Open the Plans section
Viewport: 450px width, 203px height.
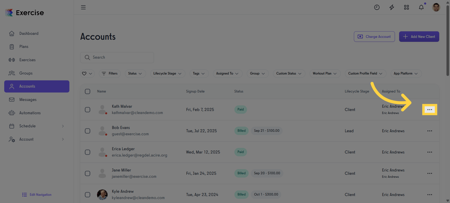pos(24,46)
